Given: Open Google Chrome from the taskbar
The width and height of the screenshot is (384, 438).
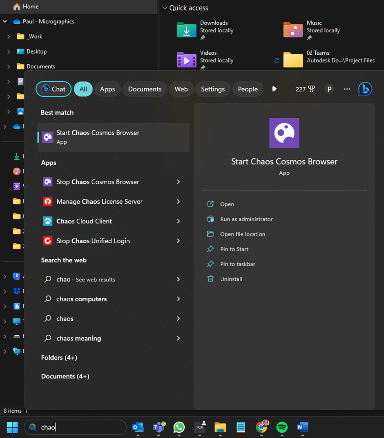Looking at the screenshot, I should (261, 427).
